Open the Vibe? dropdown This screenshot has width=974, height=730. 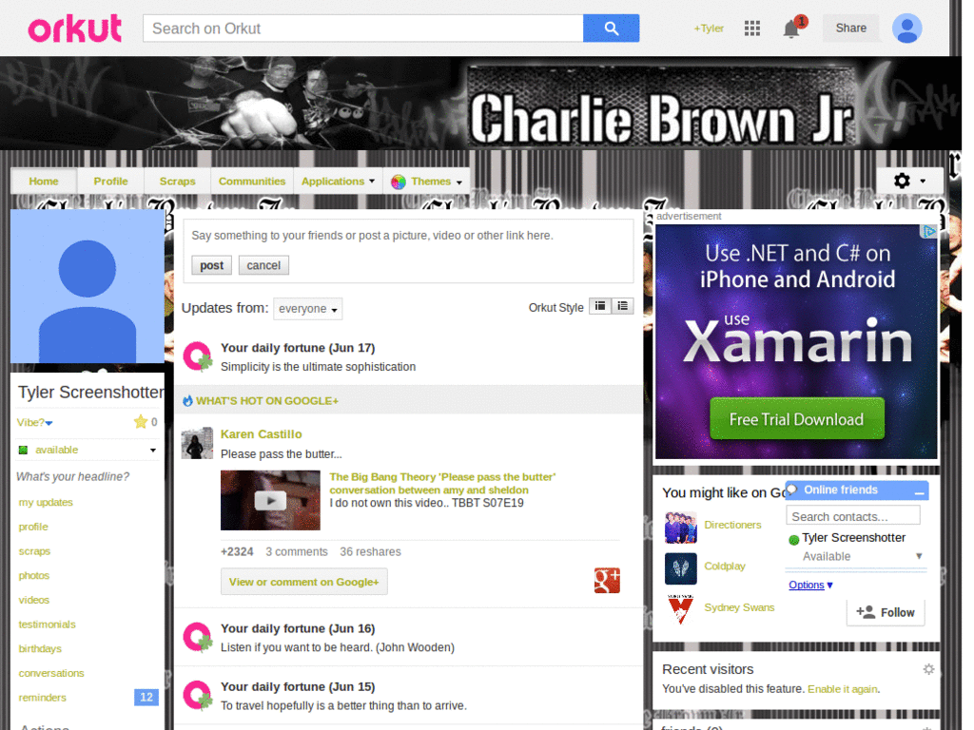tap(35, 423)
